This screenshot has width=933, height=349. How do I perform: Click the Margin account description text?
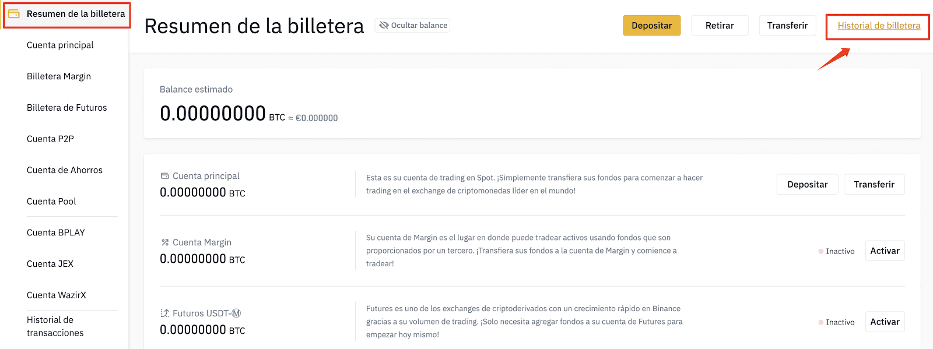[521, 251]
